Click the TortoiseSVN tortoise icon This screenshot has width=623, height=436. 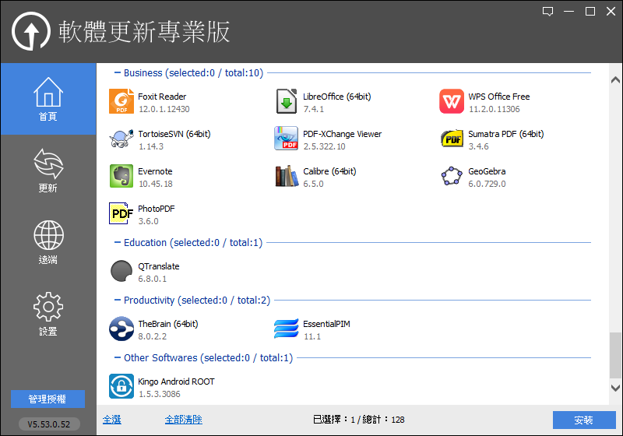(x=121, y=139)
